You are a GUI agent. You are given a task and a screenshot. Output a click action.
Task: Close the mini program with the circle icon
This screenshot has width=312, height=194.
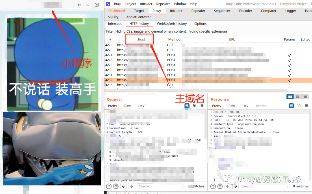coord(97,5)
